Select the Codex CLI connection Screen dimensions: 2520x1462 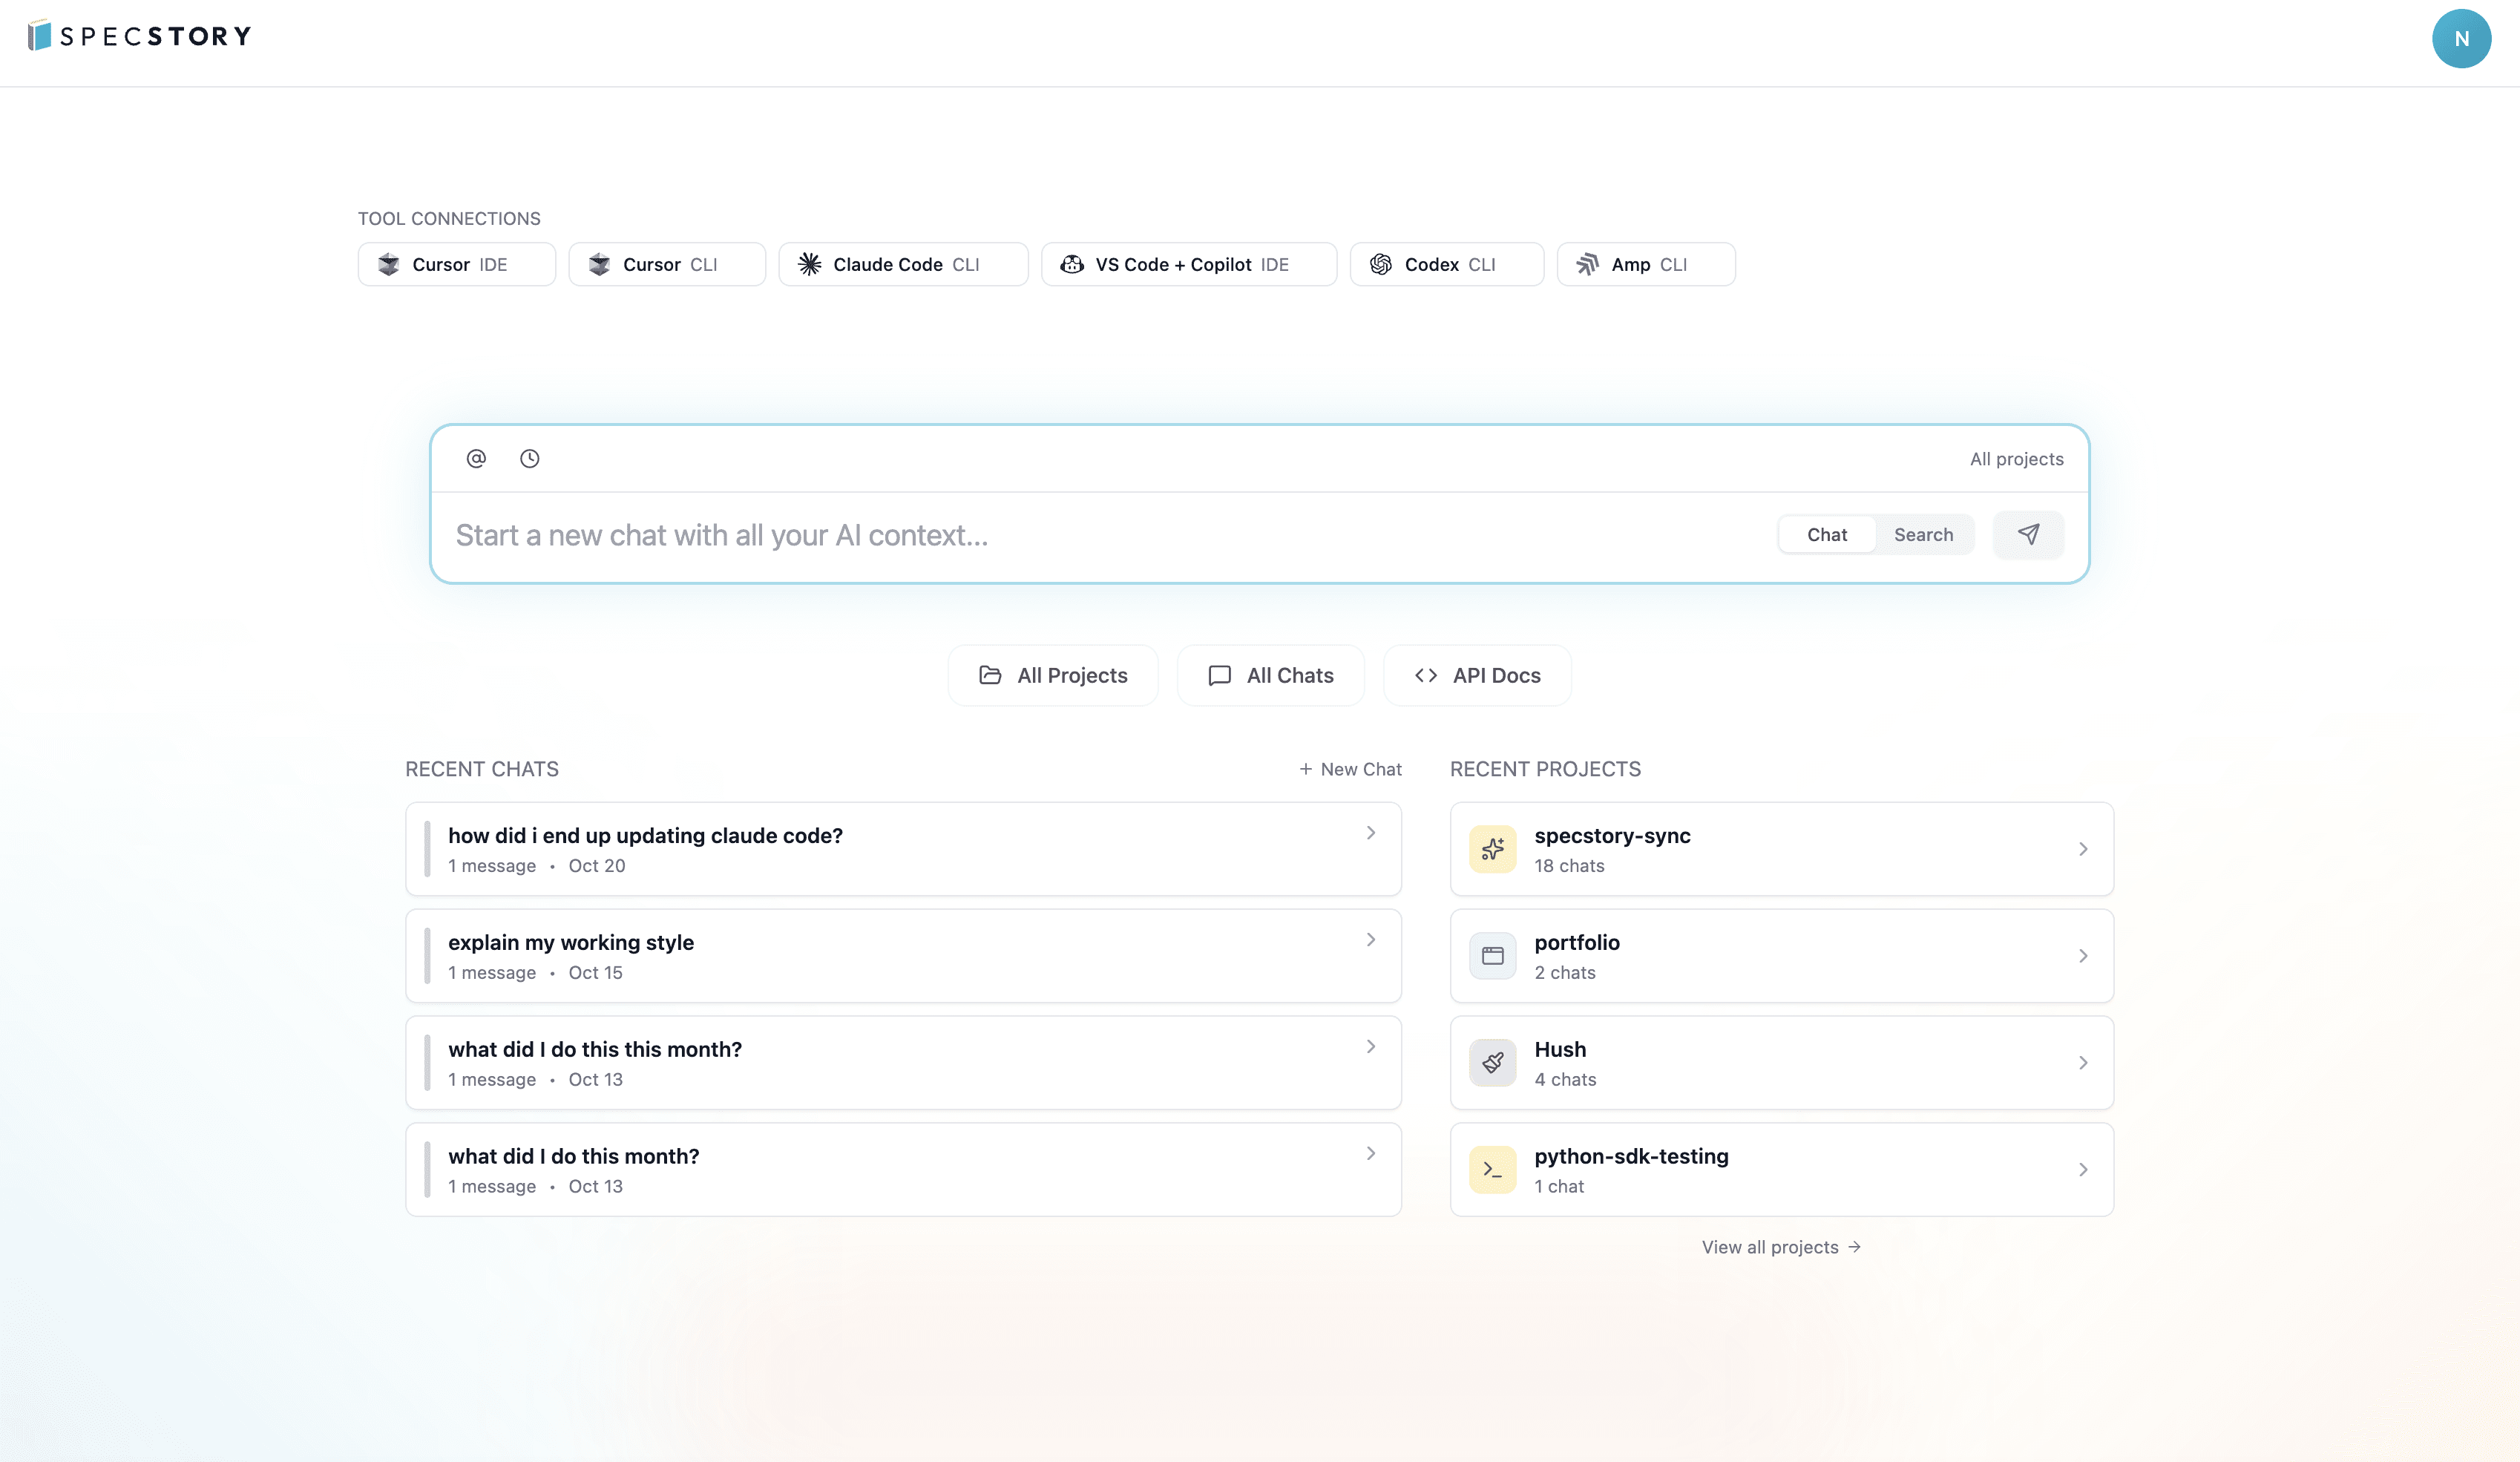pyautogui.click(x=1446, y=264)
